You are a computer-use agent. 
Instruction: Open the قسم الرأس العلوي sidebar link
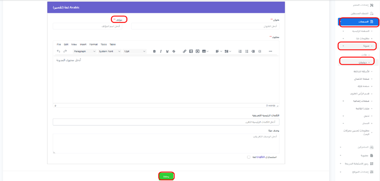[360, 93]
